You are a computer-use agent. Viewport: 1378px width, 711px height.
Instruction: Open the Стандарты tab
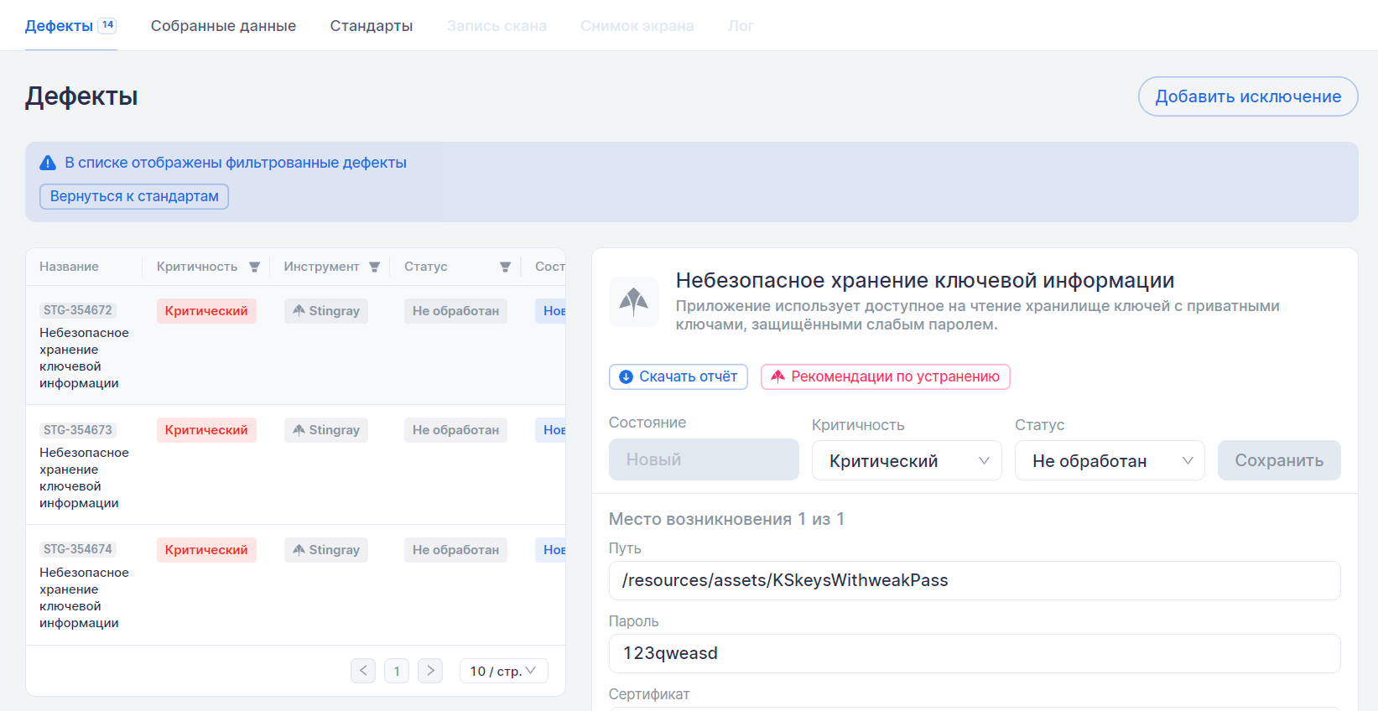coord(371,26)
